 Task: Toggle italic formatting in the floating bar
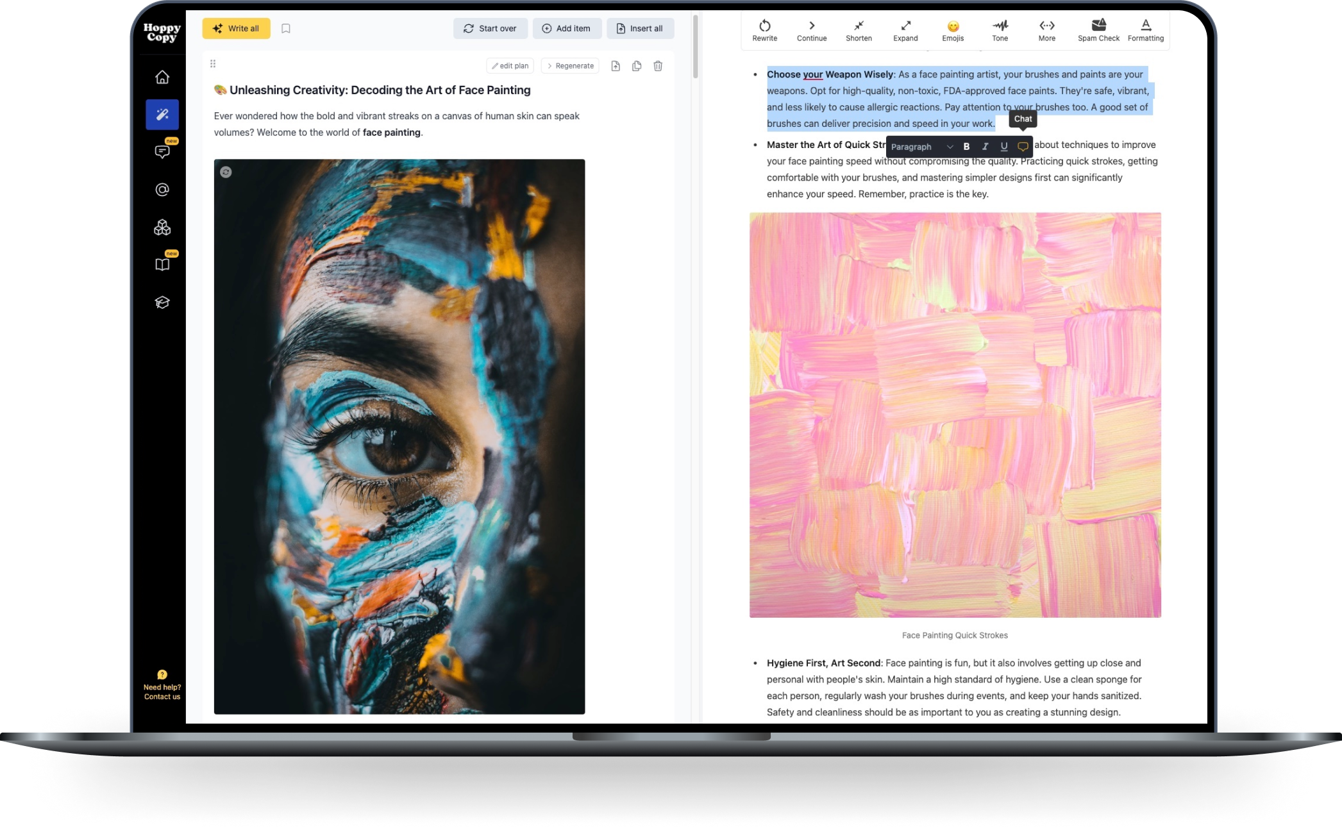click(x=985, y=147)
